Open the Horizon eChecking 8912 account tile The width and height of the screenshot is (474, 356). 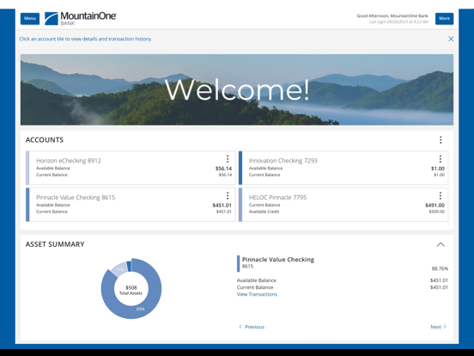(x=131, y=168)
